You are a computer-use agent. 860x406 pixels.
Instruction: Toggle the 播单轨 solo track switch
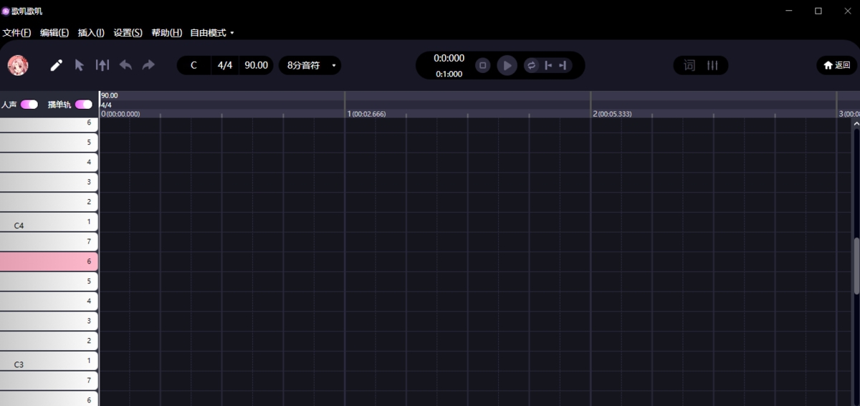click(x=84, y=105)
